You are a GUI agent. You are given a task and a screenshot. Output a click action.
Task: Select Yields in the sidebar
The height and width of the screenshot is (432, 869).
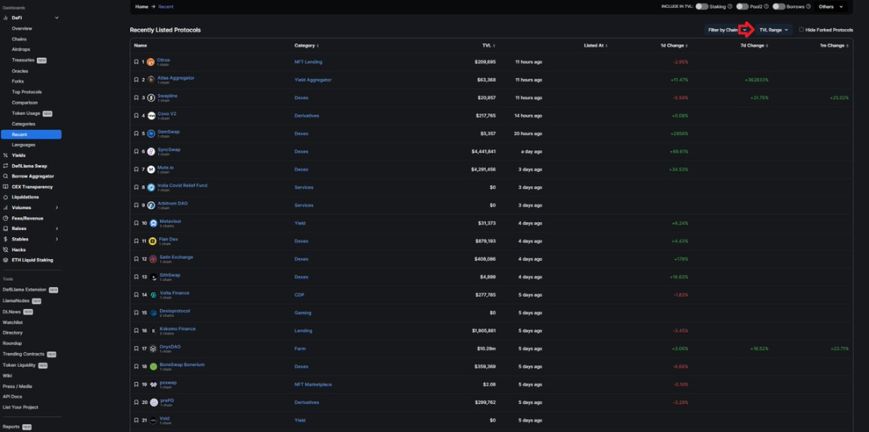point(19,155)
